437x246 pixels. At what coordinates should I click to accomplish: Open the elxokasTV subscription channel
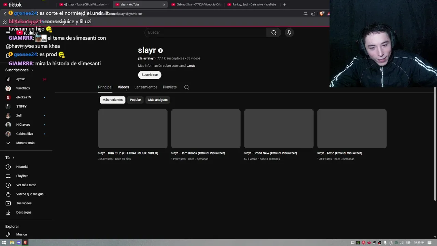point(24,97)
